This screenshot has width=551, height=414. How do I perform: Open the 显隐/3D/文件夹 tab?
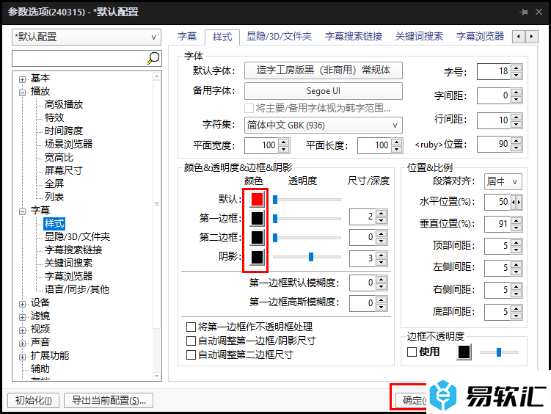(x=279, y=36)
